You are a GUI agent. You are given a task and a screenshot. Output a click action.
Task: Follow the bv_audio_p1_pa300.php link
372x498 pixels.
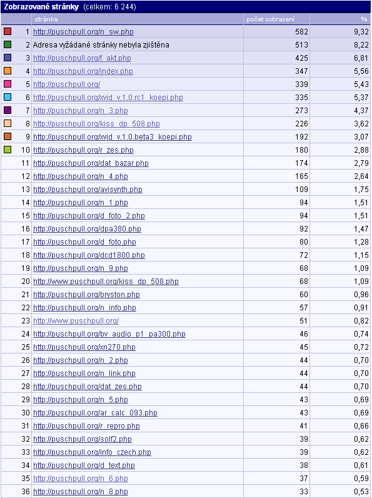coord(109,334)
